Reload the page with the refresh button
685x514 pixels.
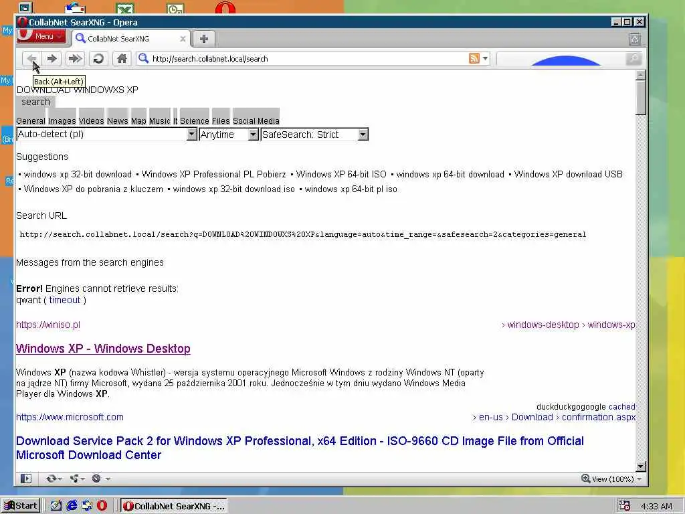point(98,59)
